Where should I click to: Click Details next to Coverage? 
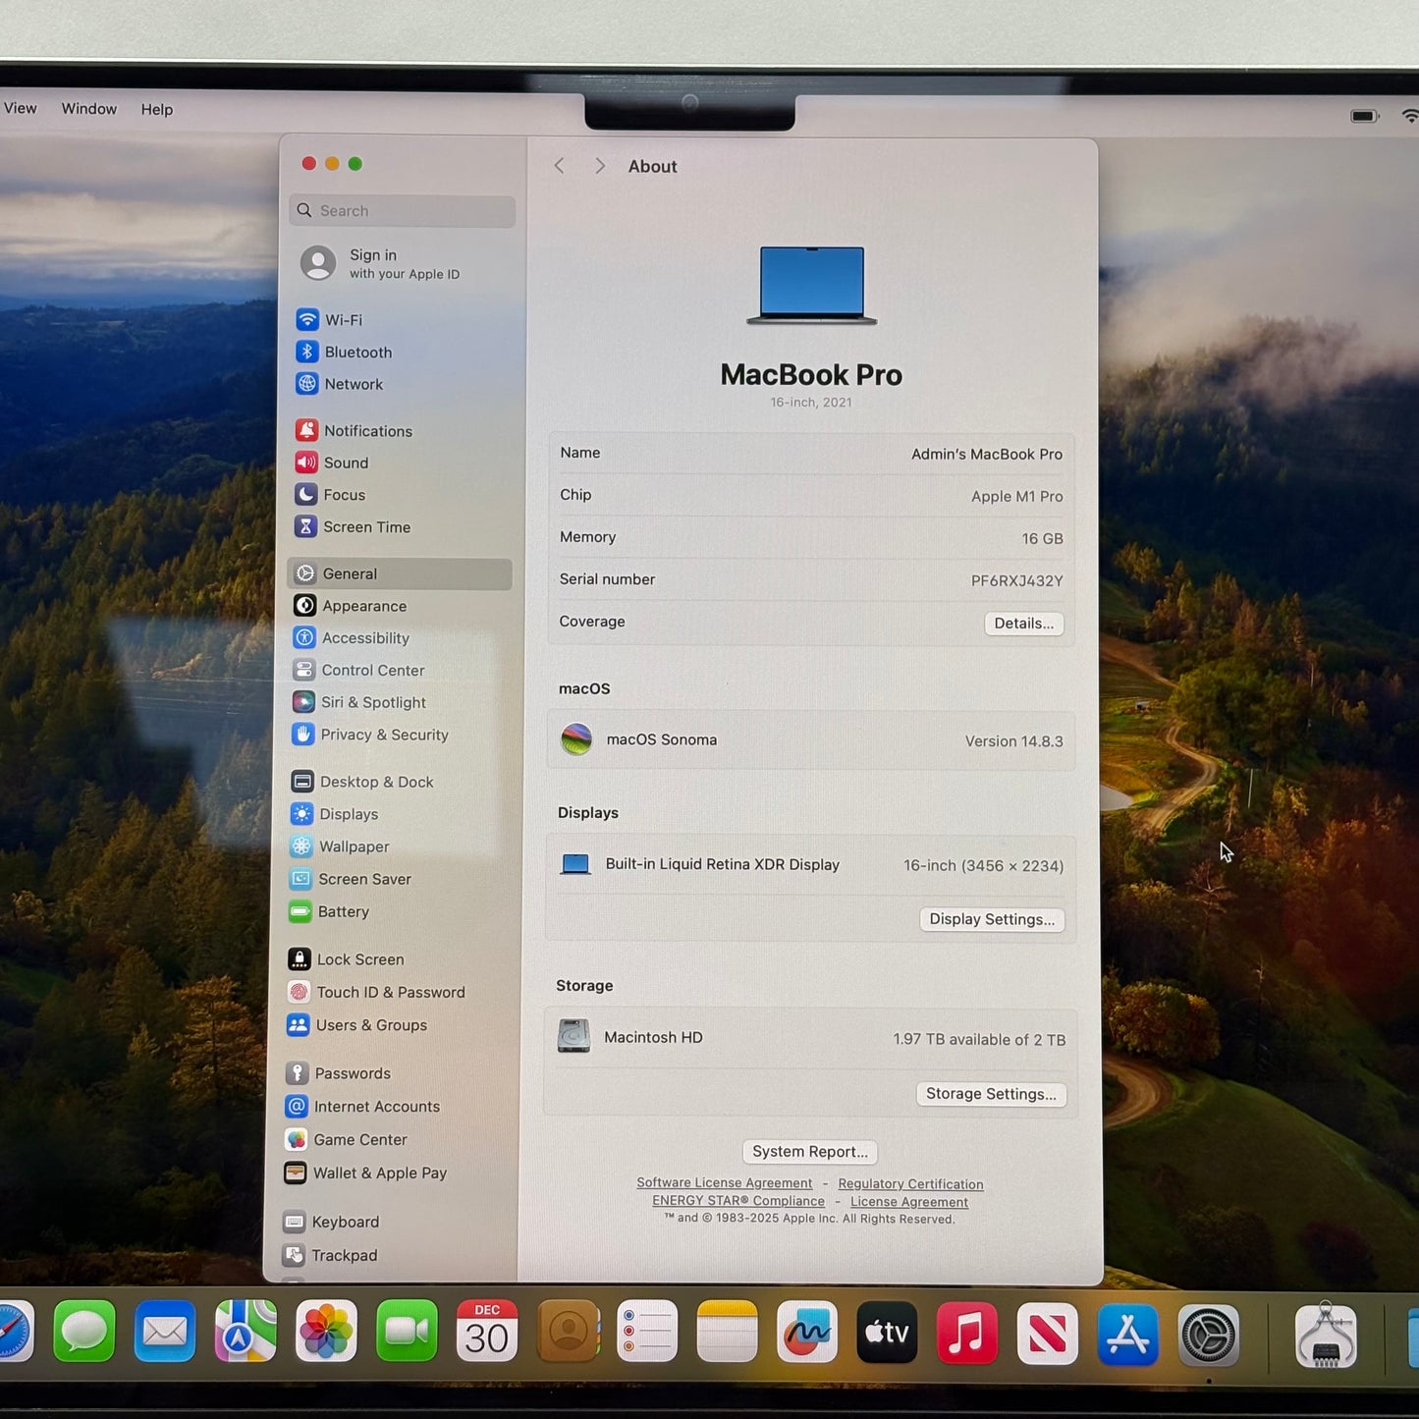tap(1023, 624)
